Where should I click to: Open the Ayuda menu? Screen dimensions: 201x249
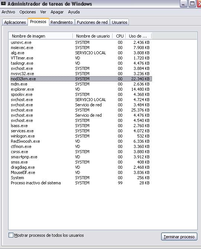(74, 12)
